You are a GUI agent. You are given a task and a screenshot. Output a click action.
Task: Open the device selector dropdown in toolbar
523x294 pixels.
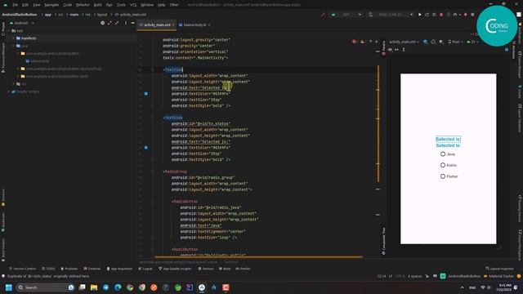tap(391, 15)
